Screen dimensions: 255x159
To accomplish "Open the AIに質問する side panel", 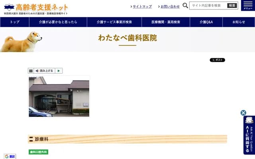I will click(249, 135).
